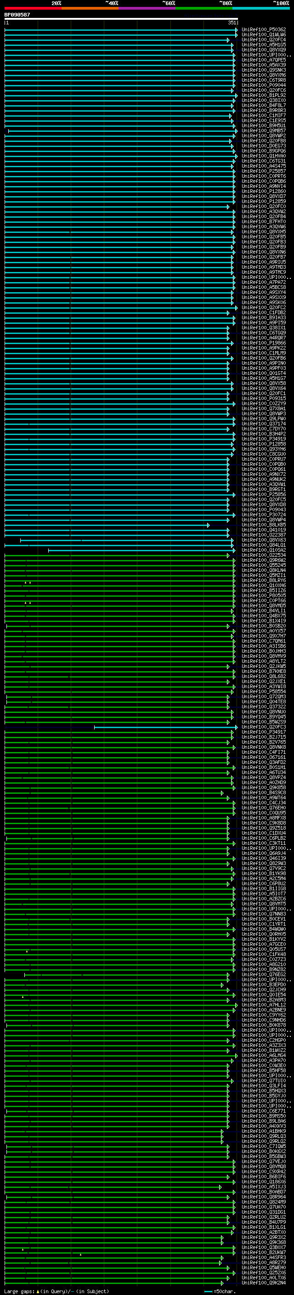
Task: Click hit label UniRef100_P25857
Action: pyautogui.click(x=264, y=171)
